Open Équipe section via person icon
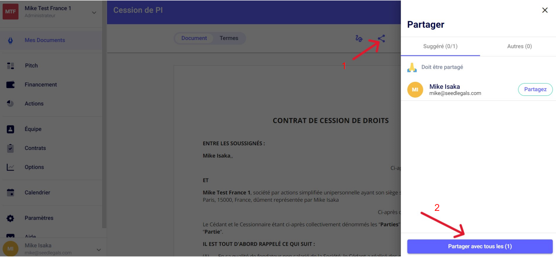 (11, 129)
